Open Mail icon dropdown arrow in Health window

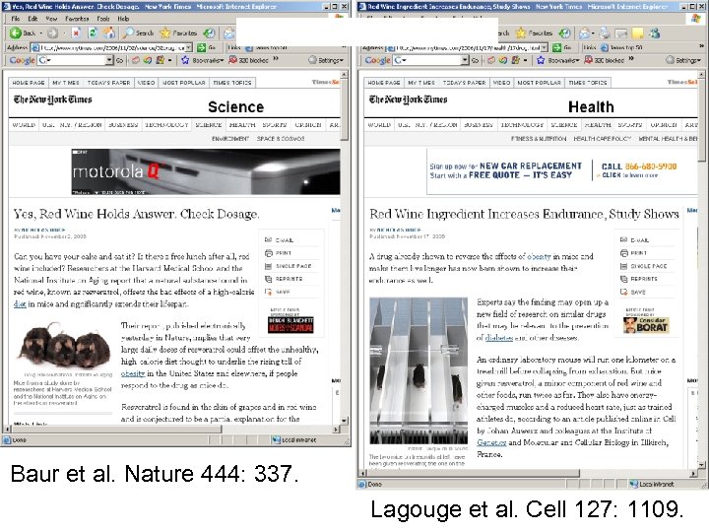pyautogui.click(x=593, y=33)
